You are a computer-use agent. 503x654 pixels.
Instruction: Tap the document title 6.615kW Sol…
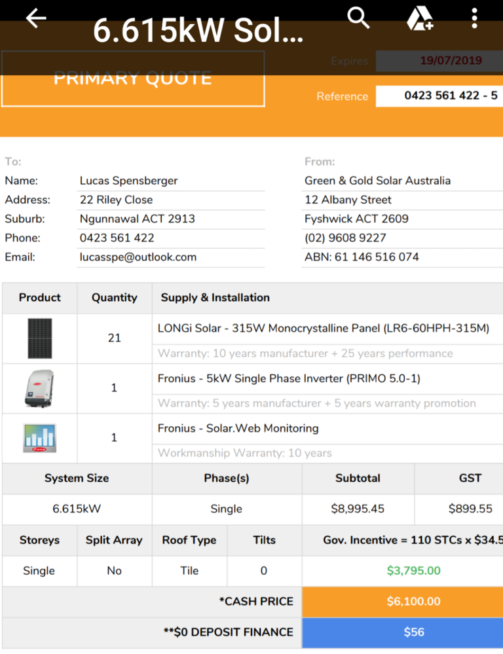(198, 31)
